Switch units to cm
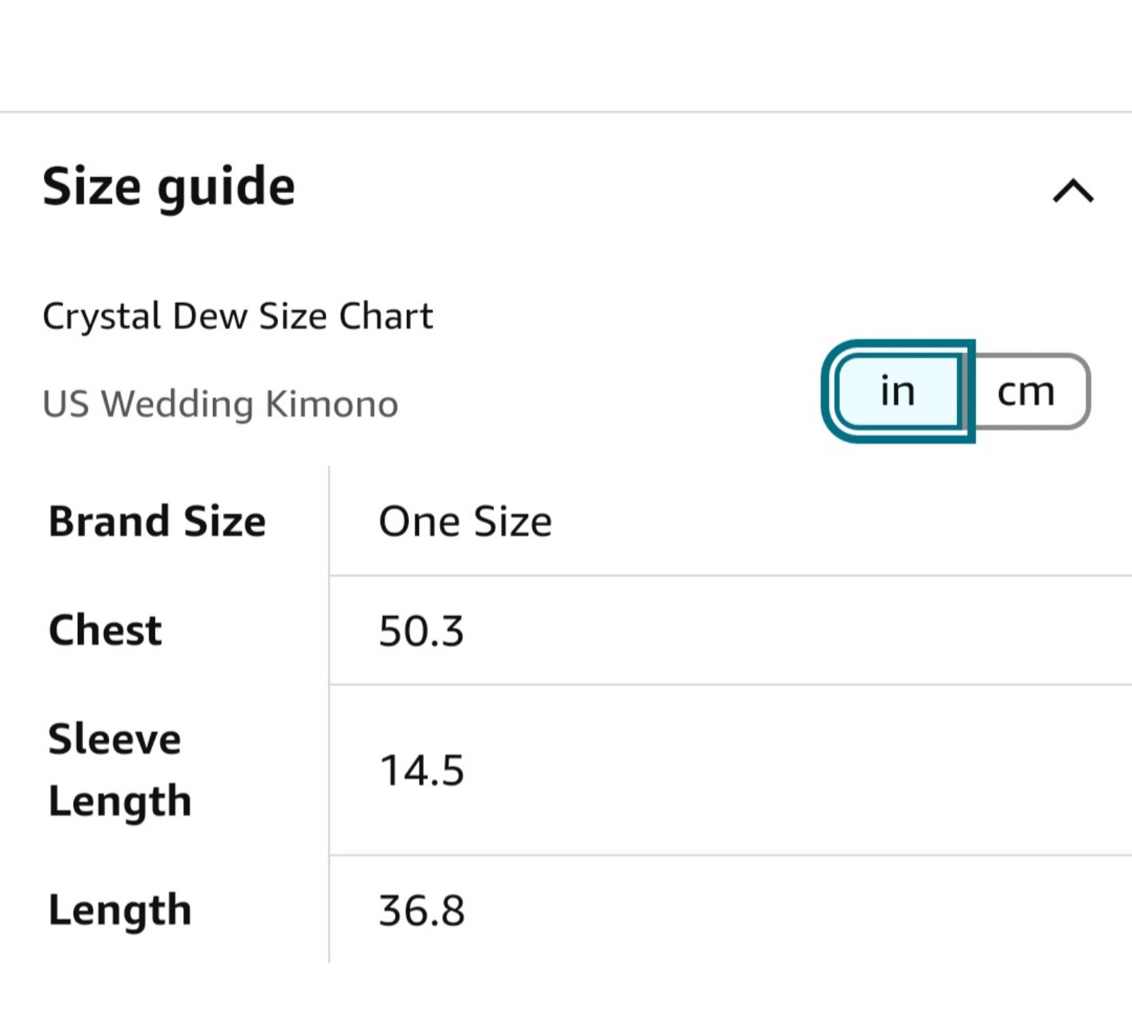The width and height of the screenshot is (1132, 1018). pos(1027,391)
